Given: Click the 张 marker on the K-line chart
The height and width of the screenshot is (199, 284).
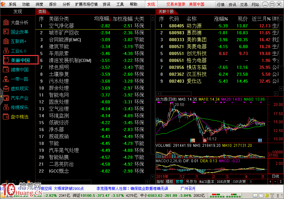Looking at the screenshot, I should point(205,140).
